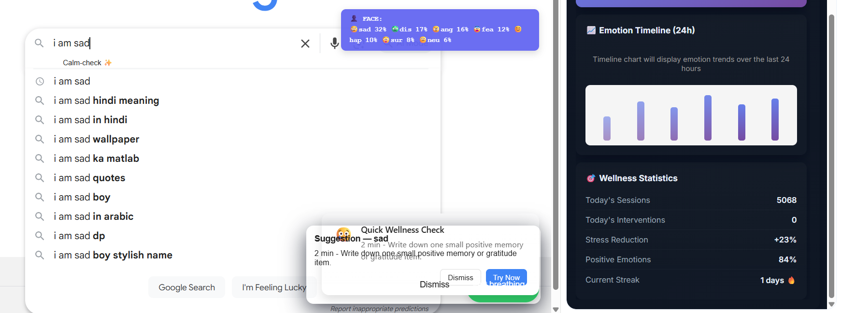Click Try Now in the wellness popup
This screenshot has height=313, width=841.
506,278
